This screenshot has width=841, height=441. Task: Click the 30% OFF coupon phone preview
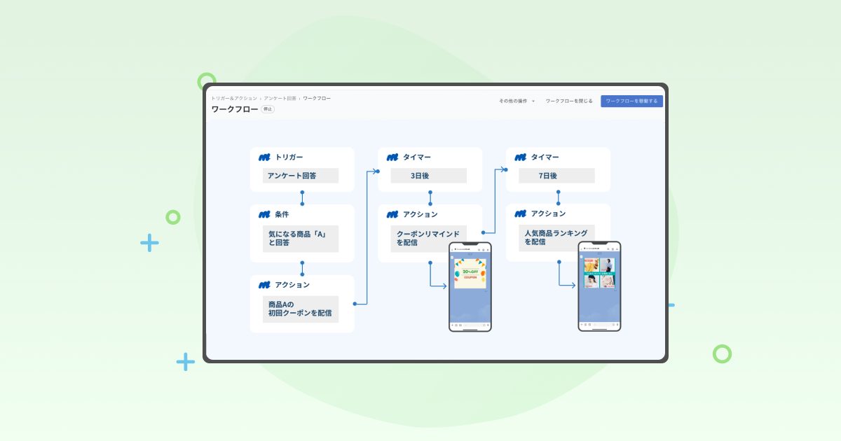pyautogui.click(x=470, y=287)
